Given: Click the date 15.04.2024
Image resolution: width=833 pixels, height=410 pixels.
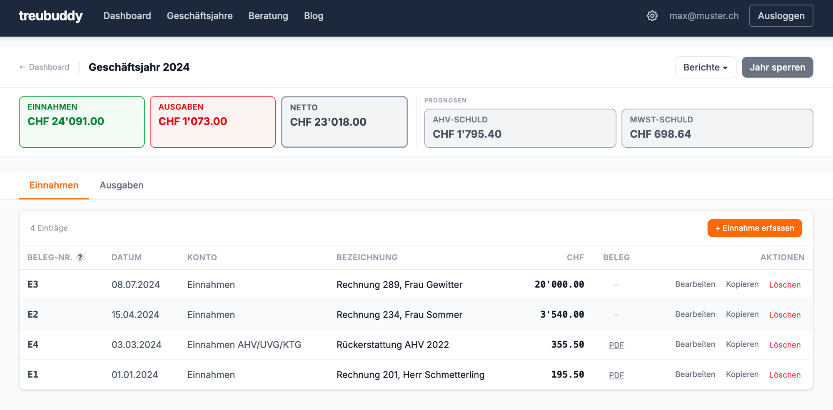Looking at the screenshot, I should [x=135, y=315].
